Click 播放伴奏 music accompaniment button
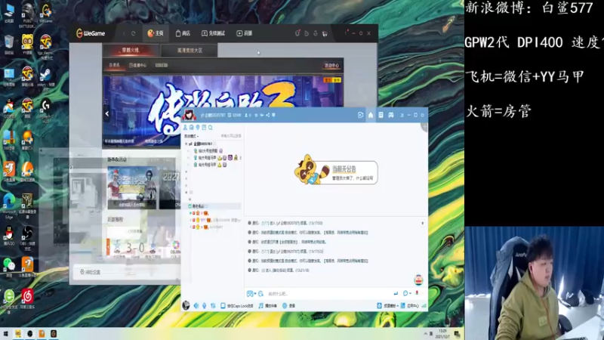This screenshot has width=604, height=340. pyautogui.click(x=268, y=306)
